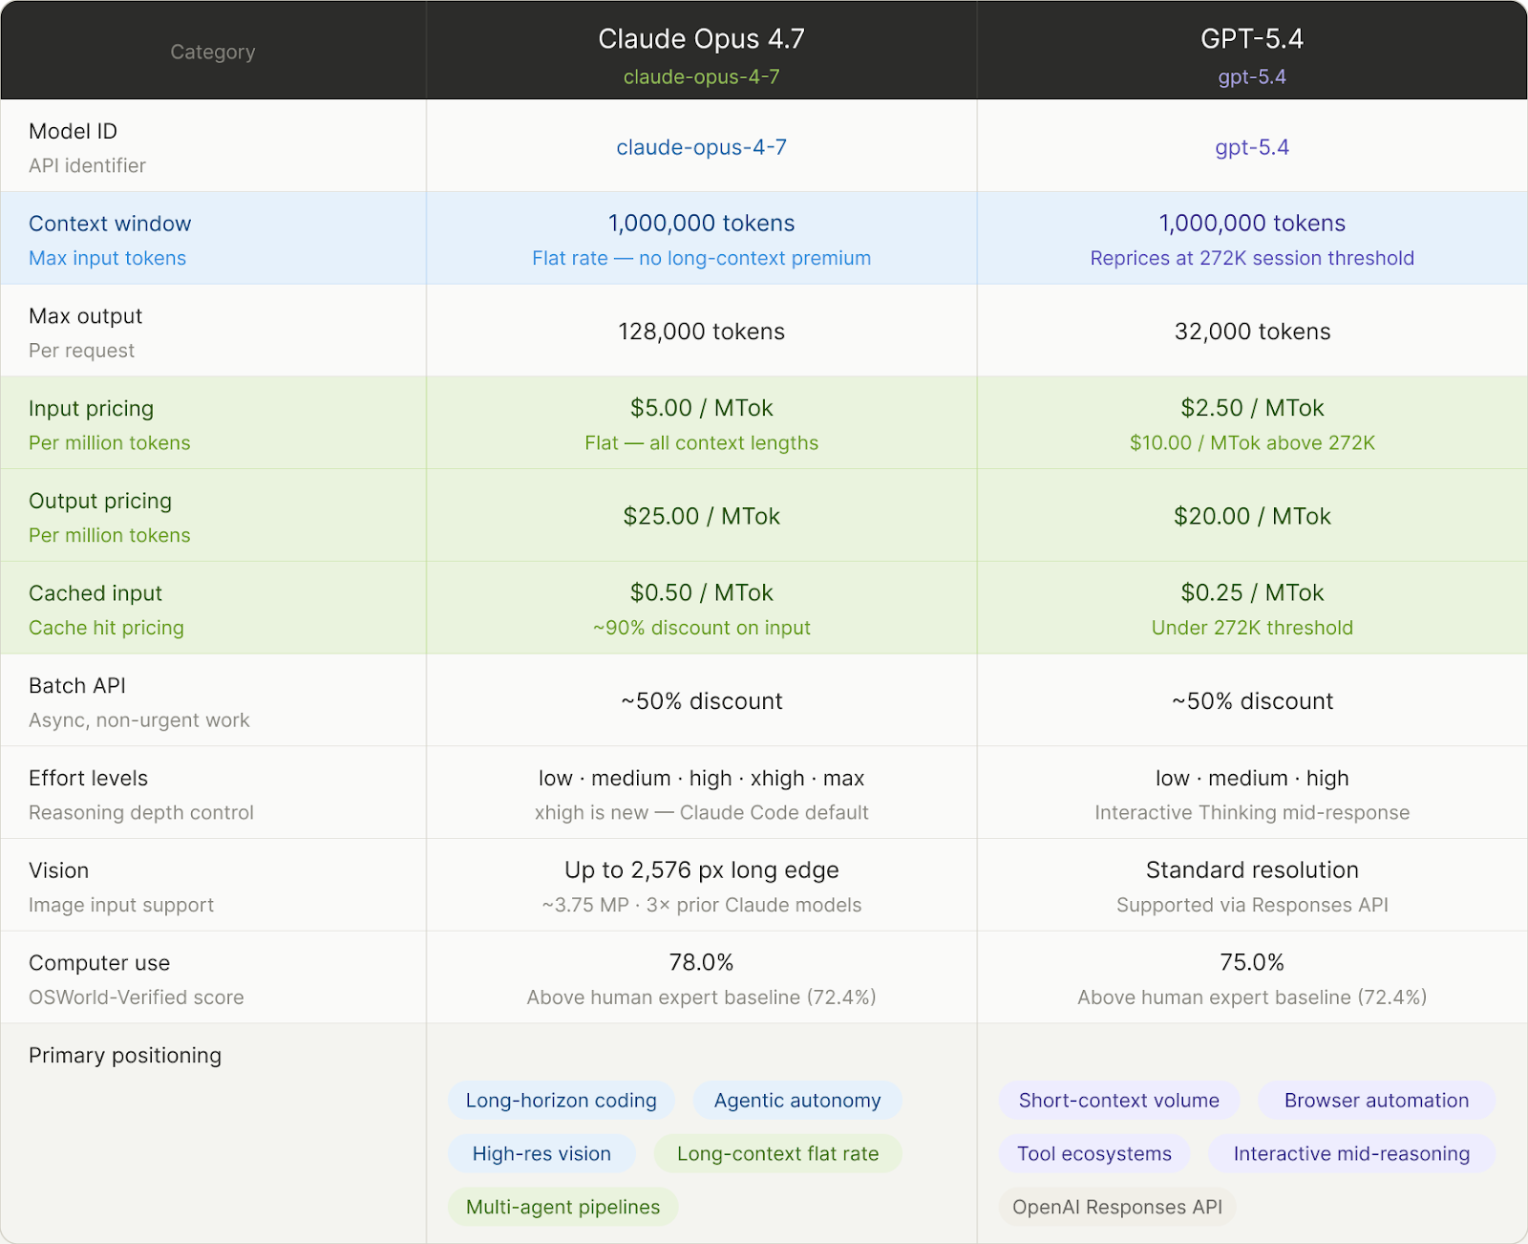Select 'Under 272K threshold' note
This screenshot has width=1528, height=1244.
coord(1252,628)
